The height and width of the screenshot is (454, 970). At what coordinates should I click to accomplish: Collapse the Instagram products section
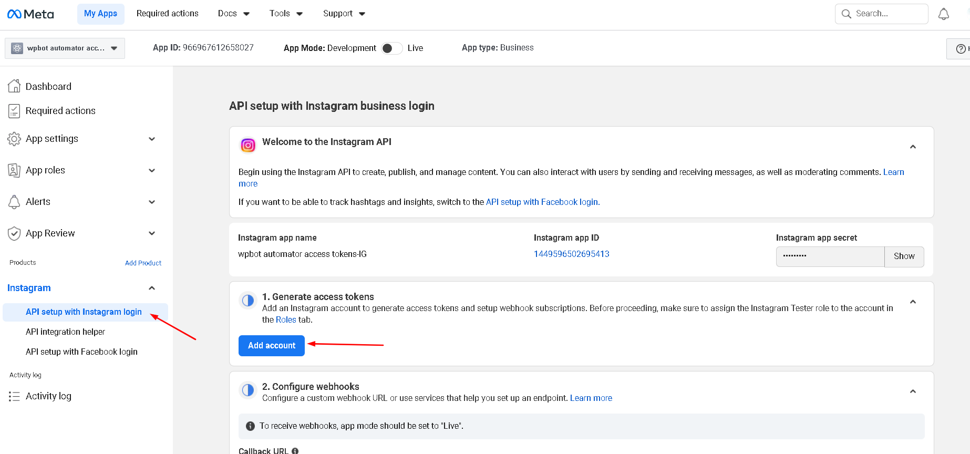click(x=152, y=288)
